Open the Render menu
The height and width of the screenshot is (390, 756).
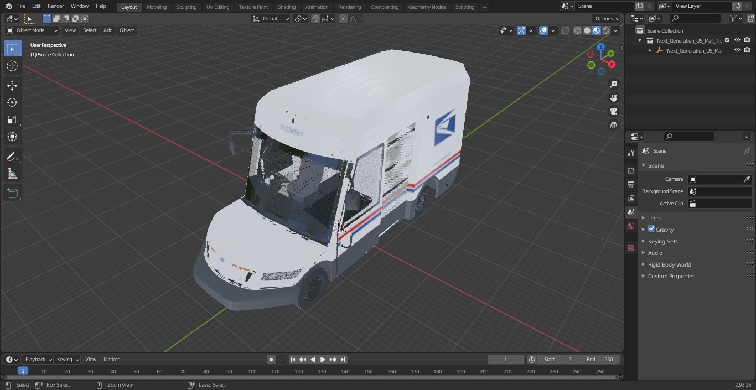pos(55,6)
